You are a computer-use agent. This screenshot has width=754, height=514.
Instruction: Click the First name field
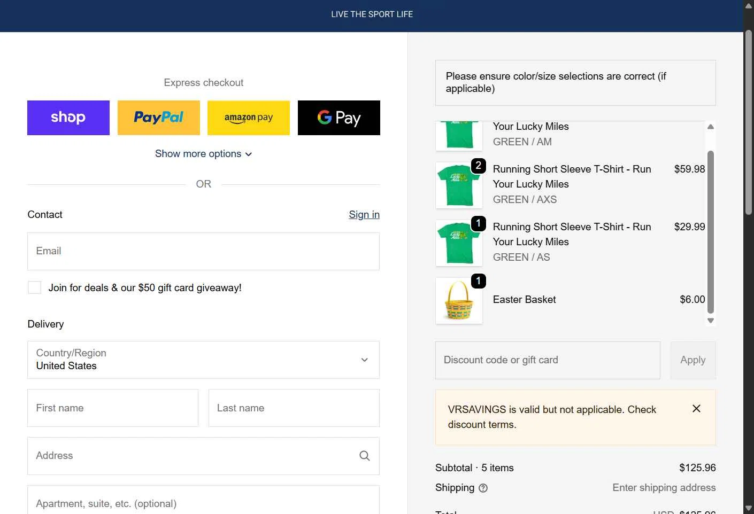[x=113, y=408]
